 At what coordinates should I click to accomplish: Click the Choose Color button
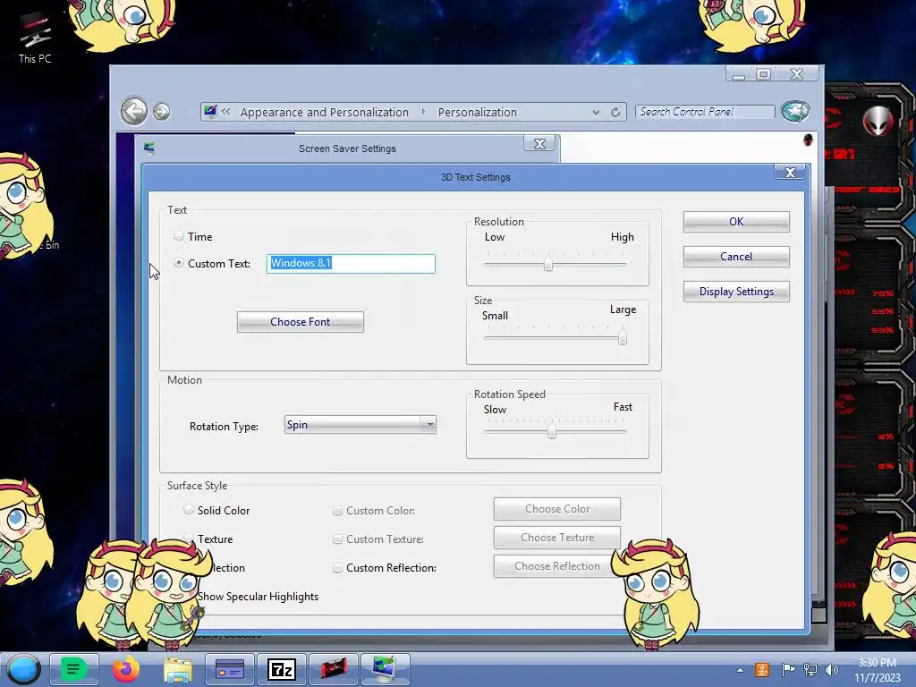pos(556,509)
